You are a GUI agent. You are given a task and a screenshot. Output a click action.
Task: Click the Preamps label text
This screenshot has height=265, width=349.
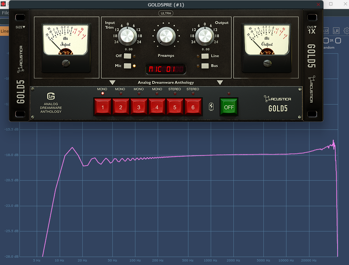[166, 56]
